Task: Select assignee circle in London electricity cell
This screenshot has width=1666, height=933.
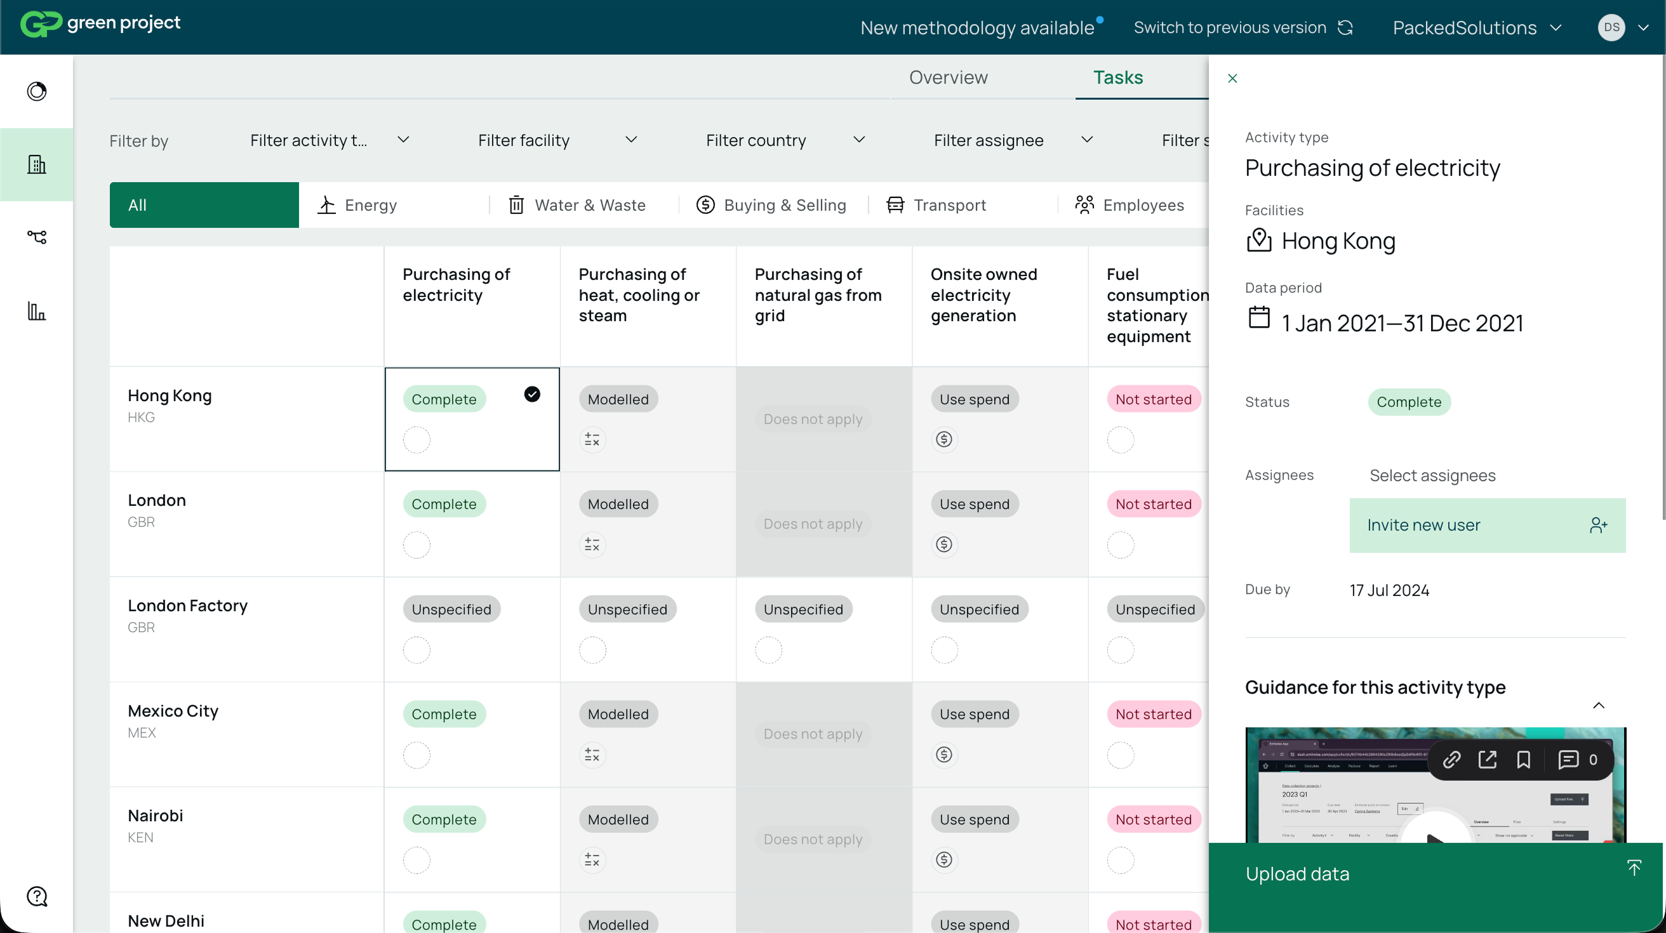Action: [416, 545]
